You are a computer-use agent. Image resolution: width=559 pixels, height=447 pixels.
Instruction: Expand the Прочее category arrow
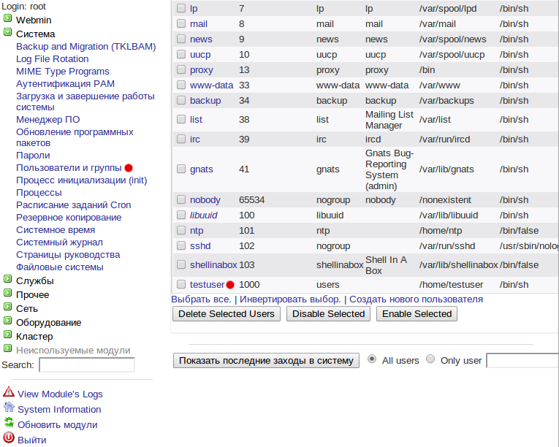(7, 293)
